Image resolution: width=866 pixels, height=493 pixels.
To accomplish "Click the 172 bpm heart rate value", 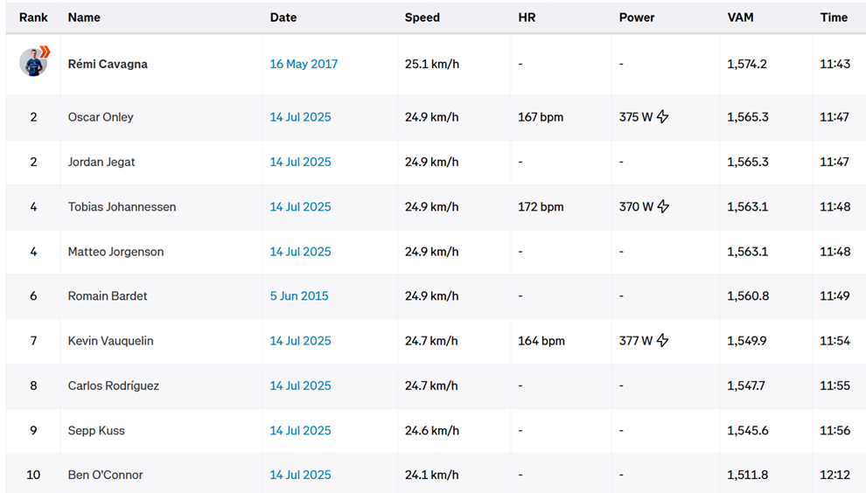I will (x=541, y=206).
